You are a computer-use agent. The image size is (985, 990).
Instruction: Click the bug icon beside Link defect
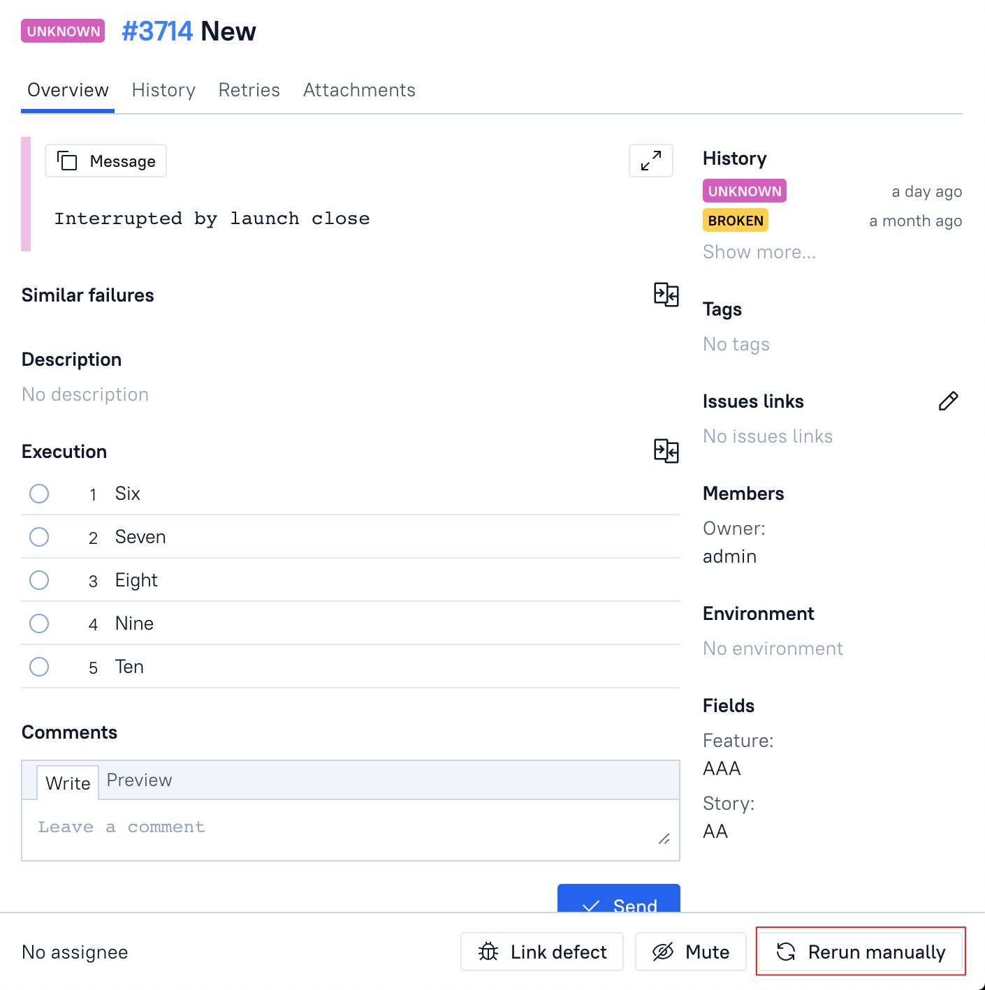pyautogui.click(x=487, y=952)
